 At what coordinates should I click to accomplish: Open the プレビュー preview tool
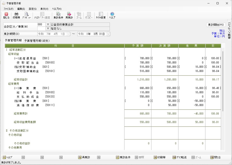point(26,15)
